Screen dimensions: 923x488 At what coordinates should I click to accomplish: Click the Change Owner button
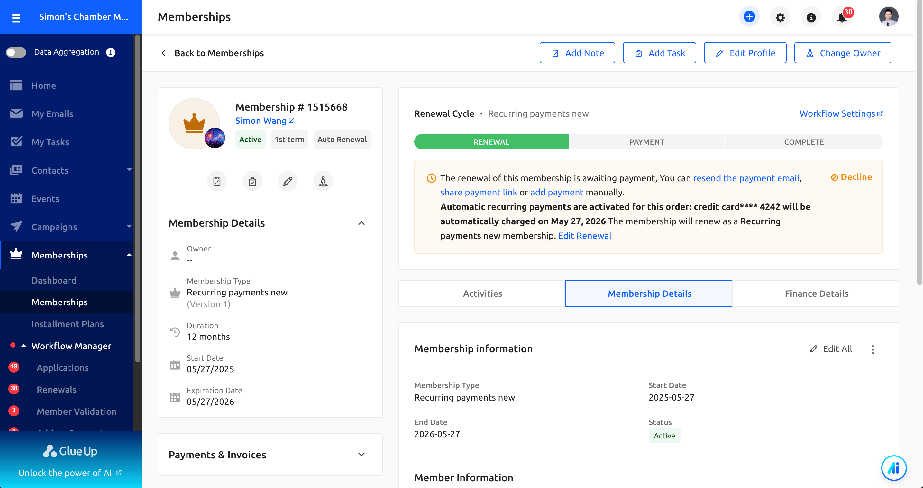pos(842,53)
